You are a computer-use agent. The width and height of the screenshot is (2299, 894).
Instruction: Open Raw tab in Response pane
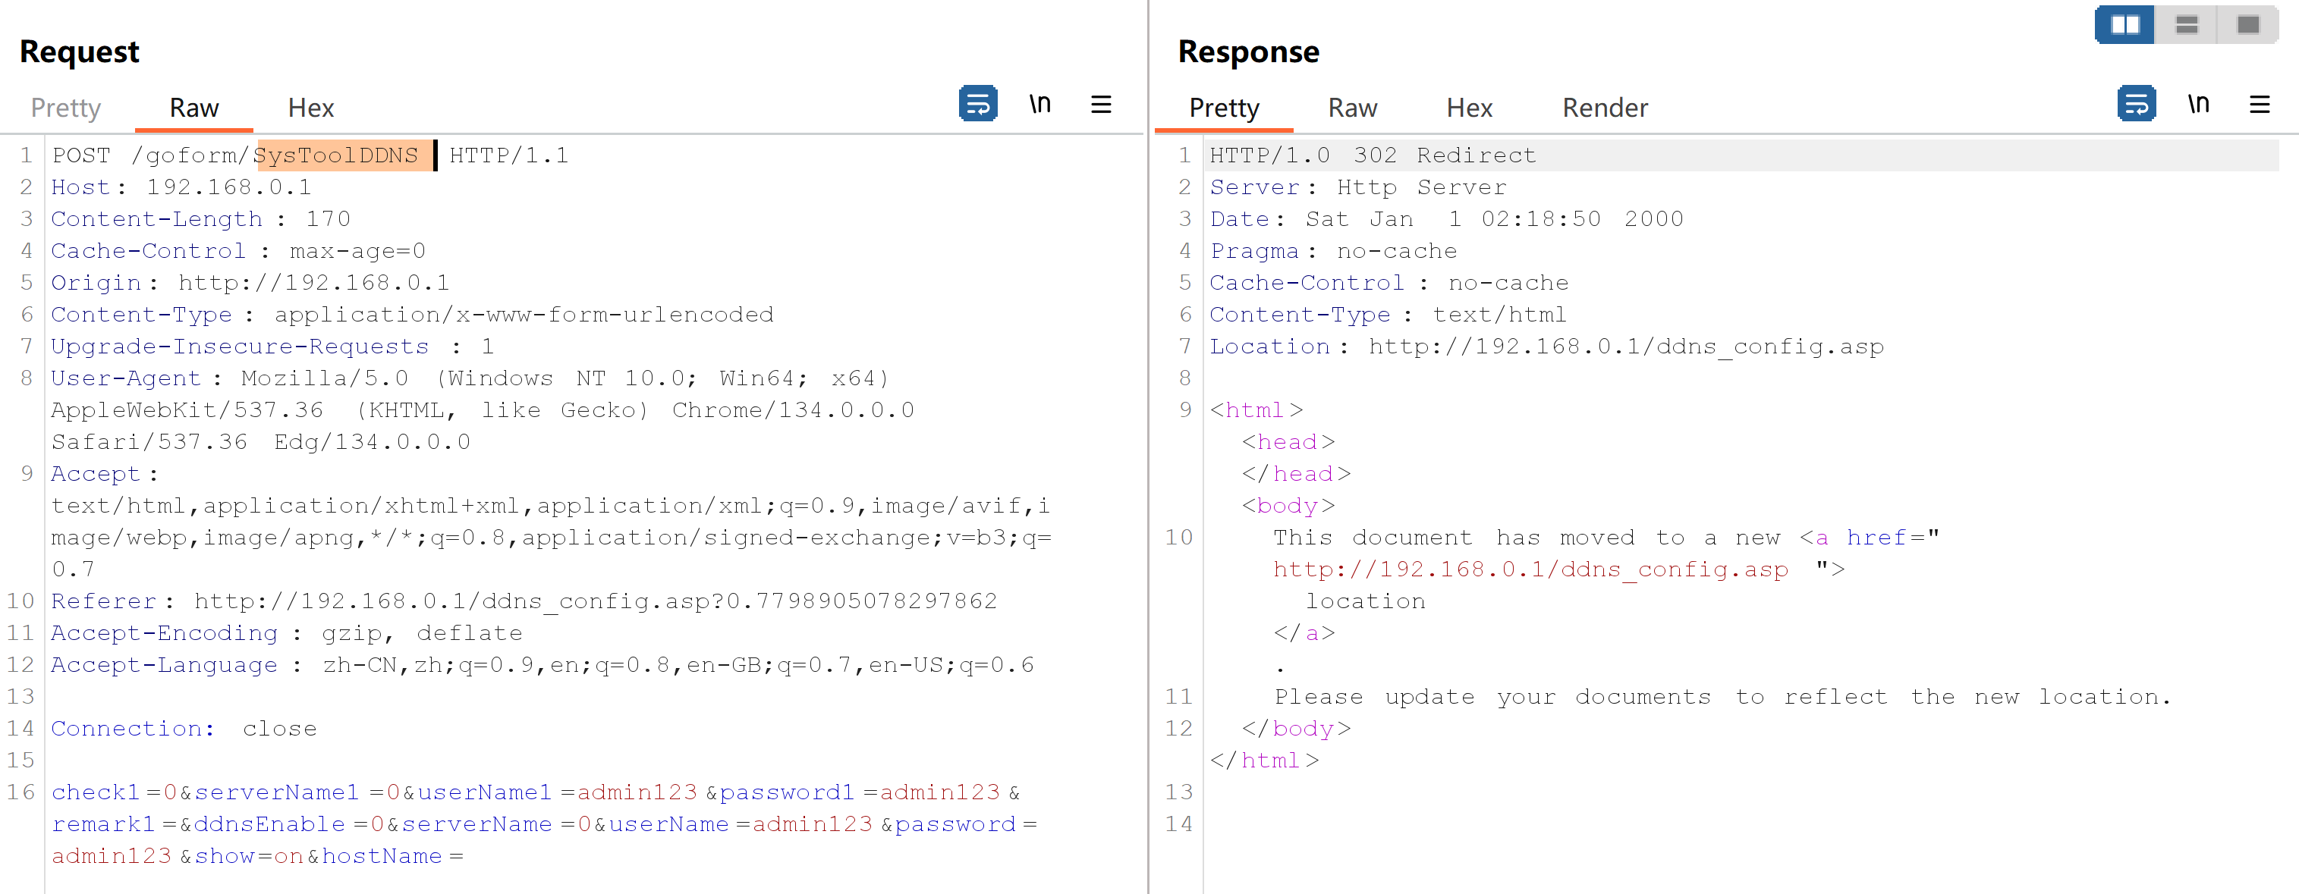(x=1352, y=108)
